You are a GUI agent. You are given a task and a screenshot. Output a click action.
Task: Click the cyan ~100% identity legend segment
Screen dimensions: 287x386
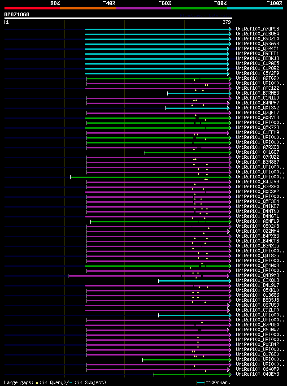(x=255, y=8)
